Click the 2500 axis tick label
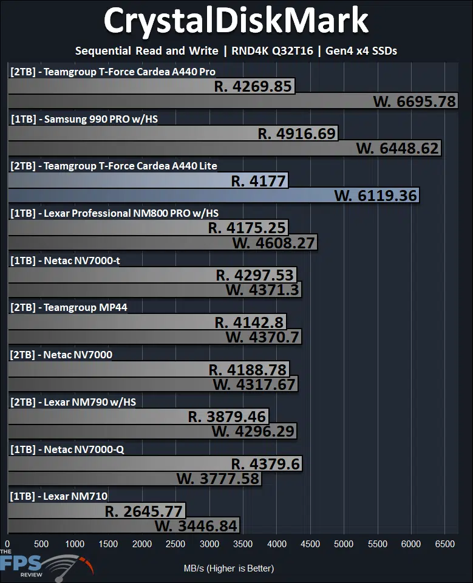Viewport: 473px width, 583px height. [175, 544]
